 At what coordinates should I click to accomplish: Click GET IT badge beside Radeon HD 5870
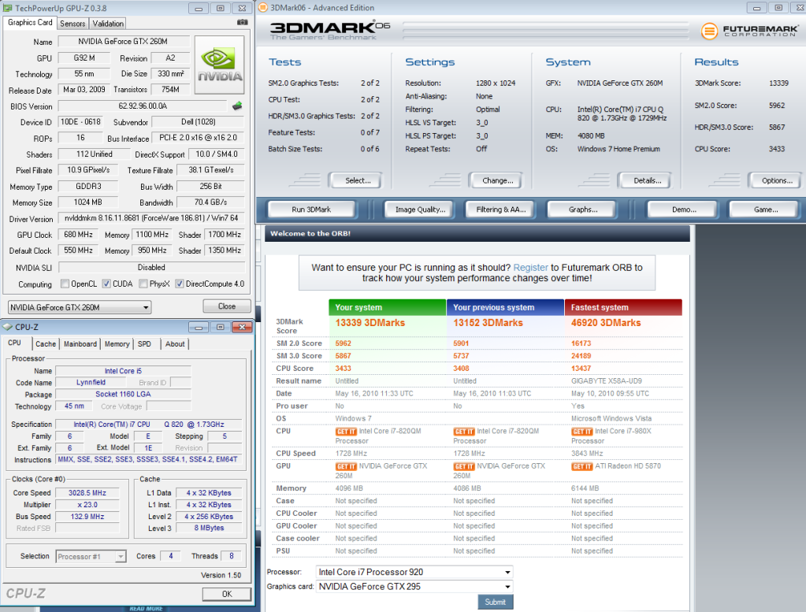[582, 466]
